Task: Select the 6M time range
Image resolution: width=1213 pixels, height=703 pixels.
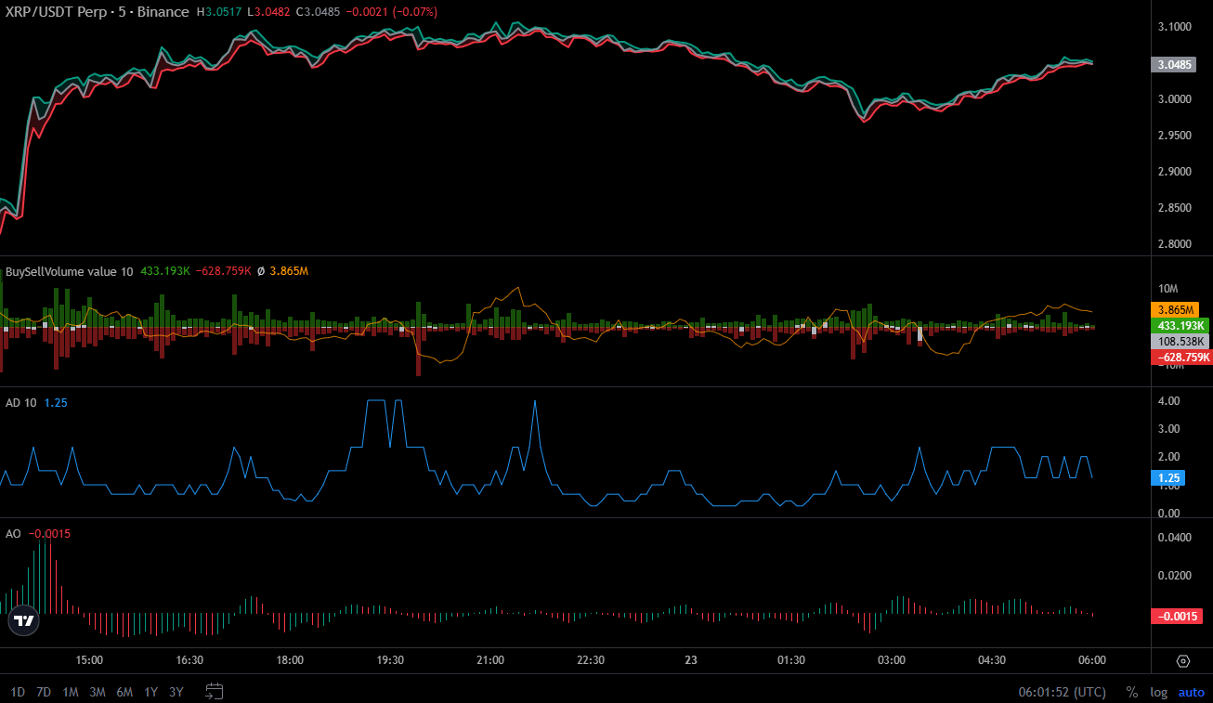Action: tap(124, 692)
